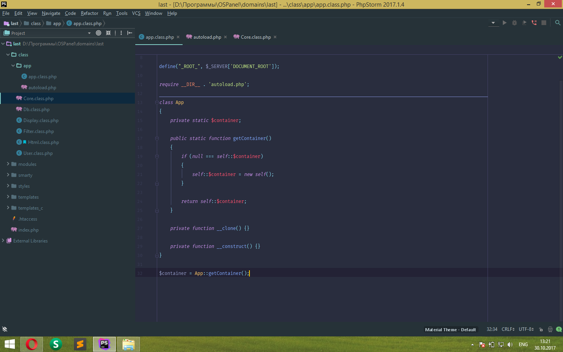Click the CRLF line separator selector
Screen dimensions: 563x352
point(508,329)
